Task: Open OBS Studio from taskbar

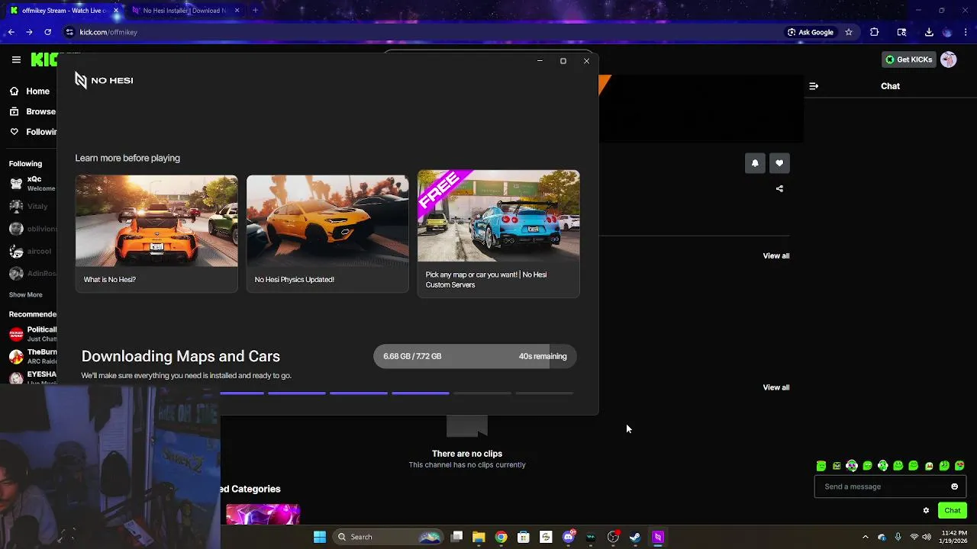Action: (x=613, y=537)
